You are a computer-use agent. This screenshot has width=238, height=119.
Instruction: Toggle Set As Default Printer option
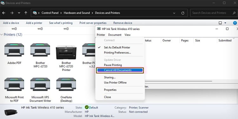point(120,47)
